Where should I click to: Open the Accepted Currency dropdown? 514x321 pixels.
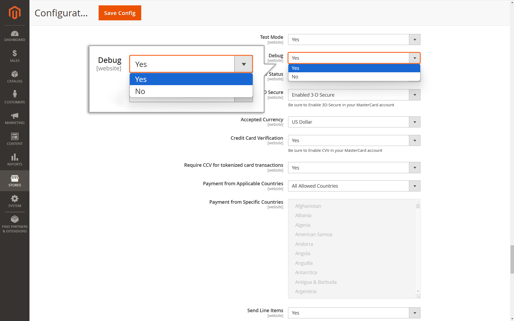coord(354,122)
